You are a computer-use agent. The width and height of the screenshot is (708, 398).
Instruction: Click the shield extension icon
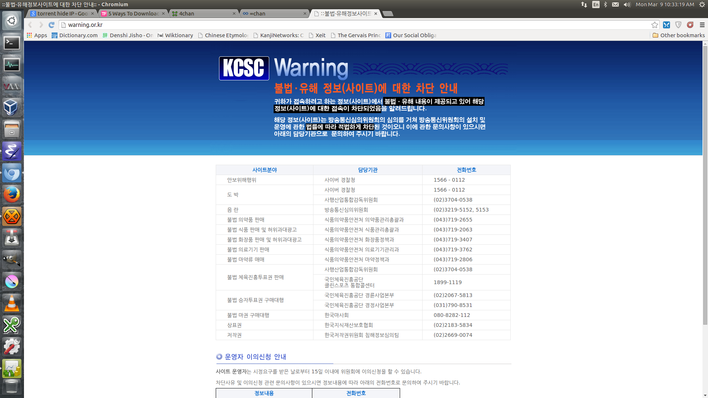click(678, 25)
